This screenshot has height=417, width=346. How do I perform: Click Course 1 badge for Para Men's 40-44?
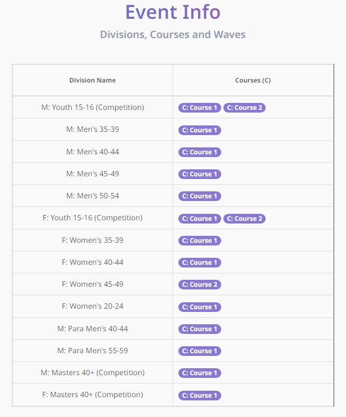pyautogui.click(x=200, y=329)
